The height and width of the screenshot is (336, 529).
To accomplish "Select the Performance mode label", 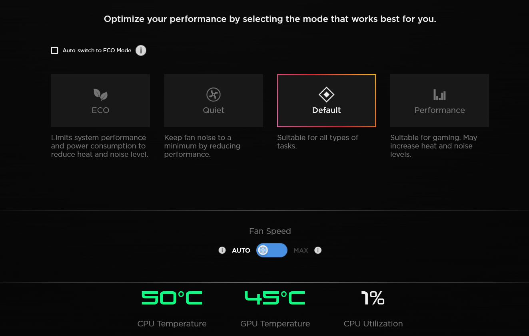I will pos(439,110).
